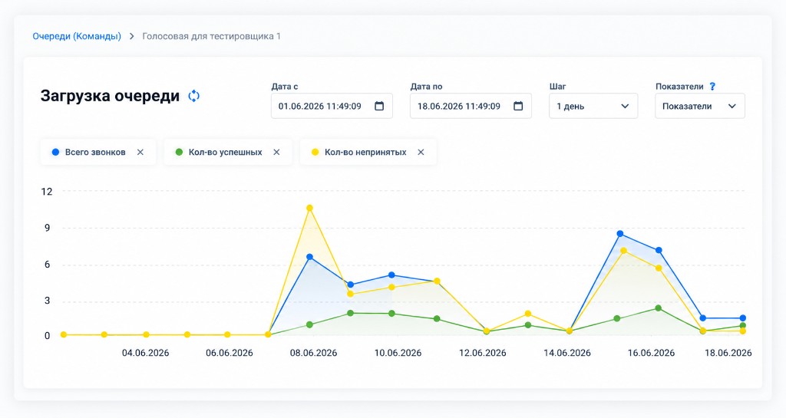786x418 pixels.
Task: Click the 10.06.2026 axis label
Action: click(398, 353)
